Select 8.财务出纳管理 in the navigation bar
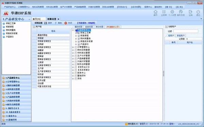204x127 pixels. coord(17,104)
